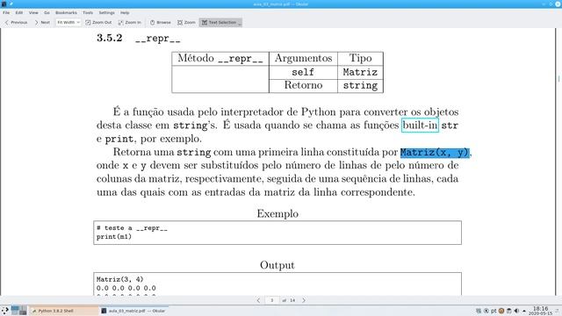Click the comment line # teste a __repr__
The width and height of the screenshot is (562, 316).
(x=132, y=228)
